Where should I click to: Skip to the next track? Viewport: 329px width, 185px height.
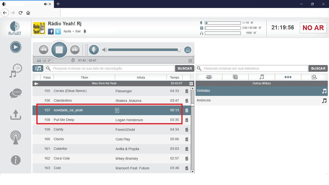click(x=75, y=50)
